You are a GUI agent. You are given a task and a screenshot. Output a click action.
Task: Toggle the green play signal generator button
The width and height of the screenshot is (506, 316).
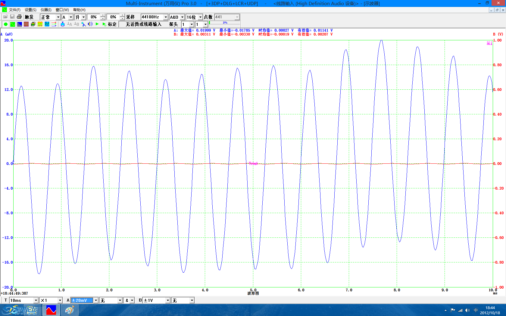pos(97,24)
